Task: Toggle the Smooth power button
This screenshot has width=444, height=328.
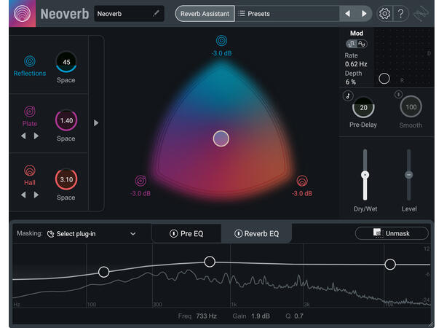Action: point(398,94)
